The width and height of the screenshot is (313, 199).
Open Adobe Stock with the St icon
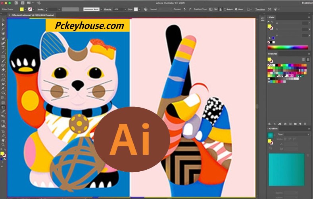pyautogui.click(x=23, y=3)
